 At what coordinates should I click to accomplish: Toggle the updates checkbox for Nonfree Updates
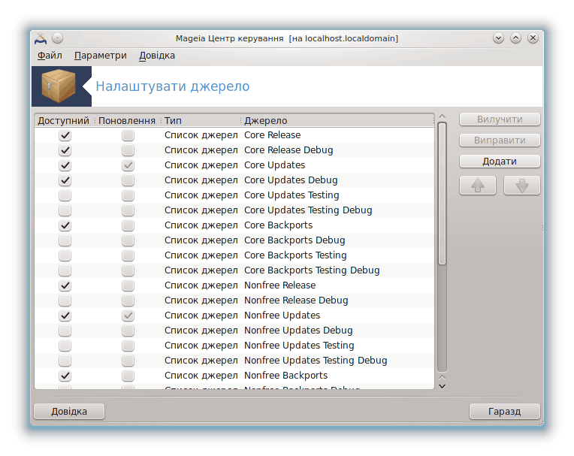coord(128,316)
